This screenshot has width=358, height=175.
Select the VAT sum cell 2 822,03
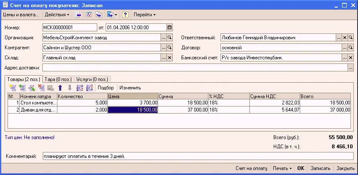pyautogui.click(x=275, y=103)
